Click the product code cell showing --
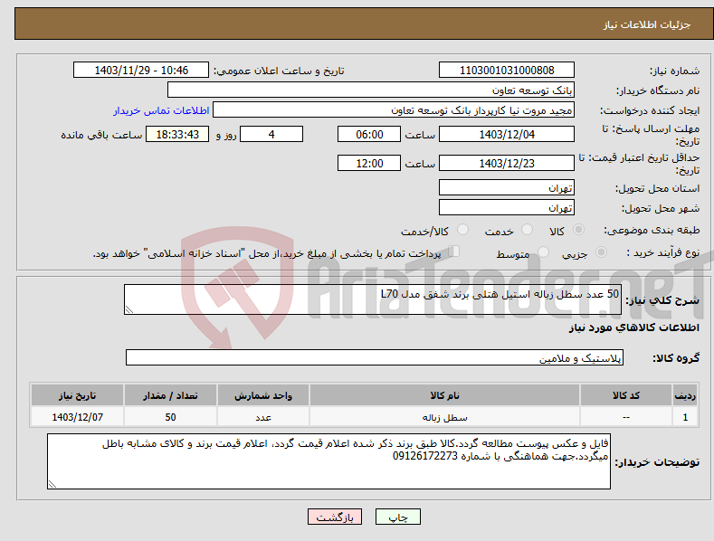Screen dimensions: 714x541 626,417
